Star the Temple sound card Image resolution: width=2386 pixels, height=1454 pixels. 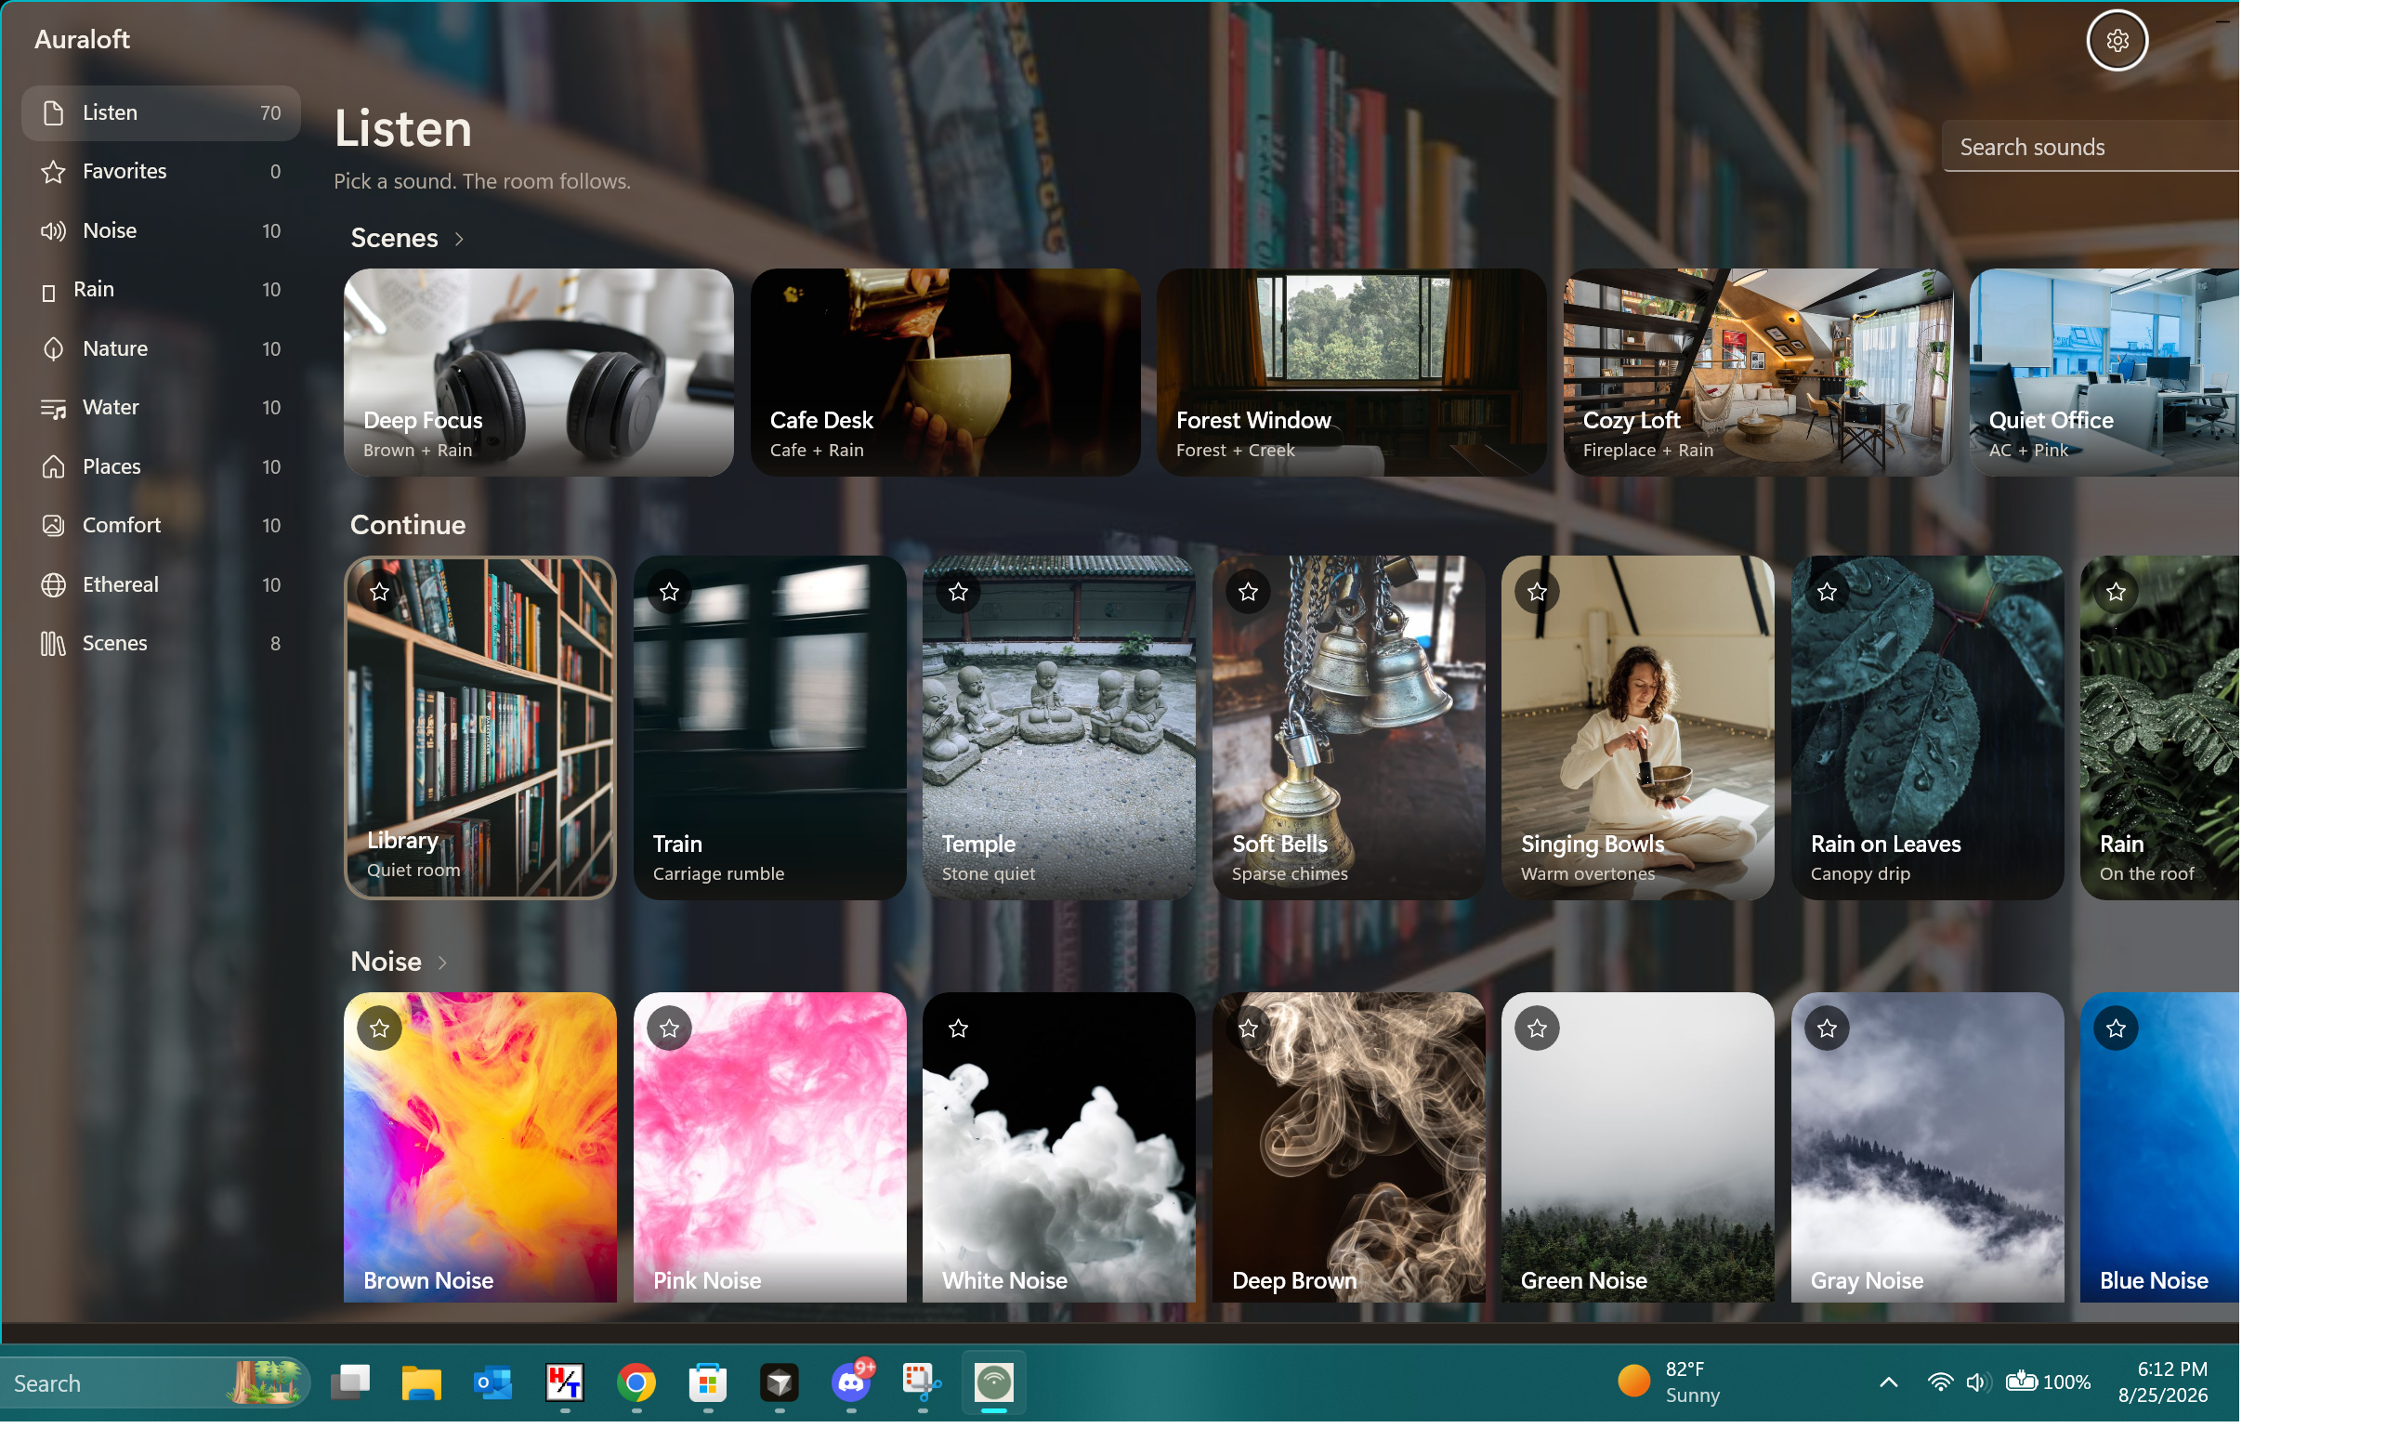[959, 592]
